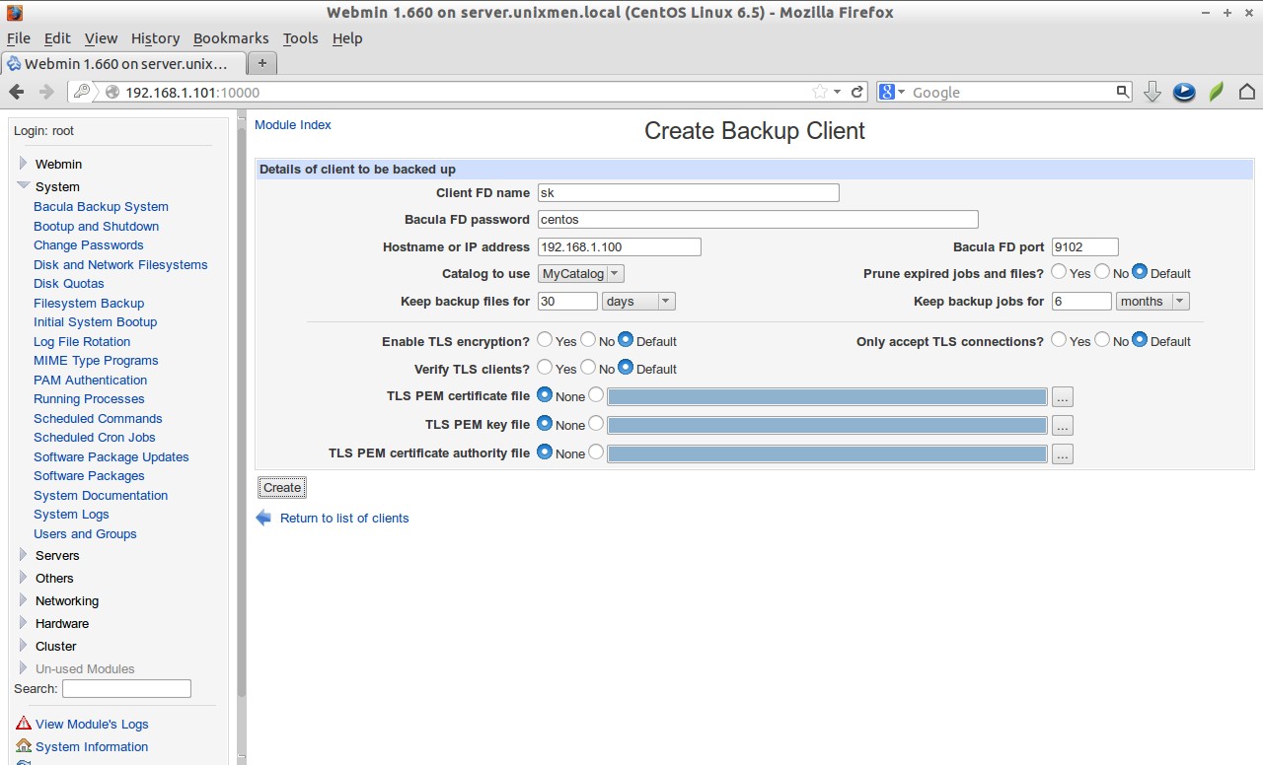Collapse the System category
The height and width of the screenshot is (765, 1263).
(23, 185)
